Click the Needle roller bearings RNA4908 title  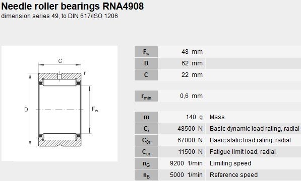tap(73, 6)
